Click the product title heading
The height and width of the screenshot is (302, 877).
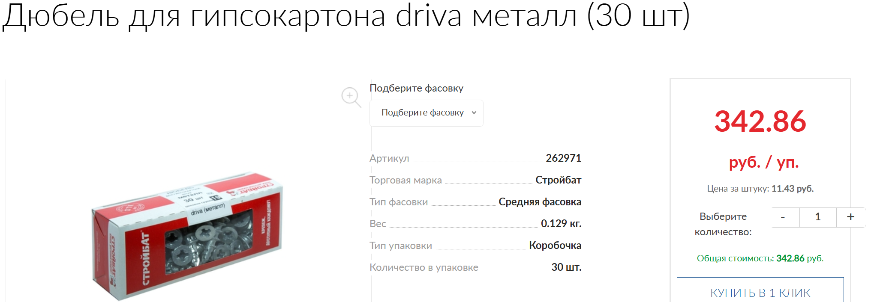[x=346, y=16]
